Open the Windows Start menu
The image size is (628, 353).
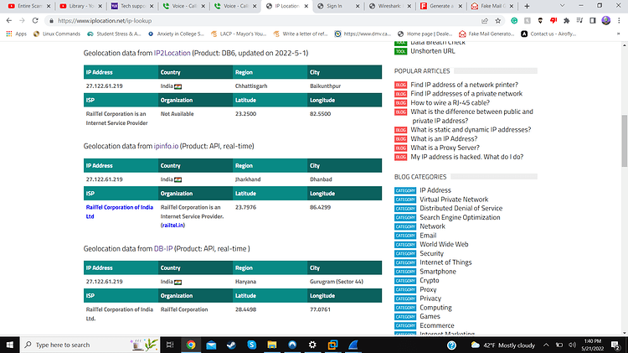(x=9, y=345)
